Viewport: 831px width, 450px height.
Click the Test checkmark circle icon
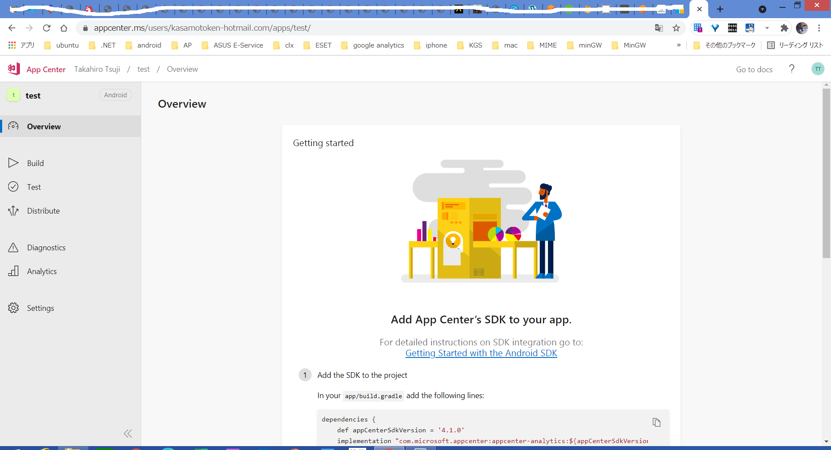pos(13,186)
